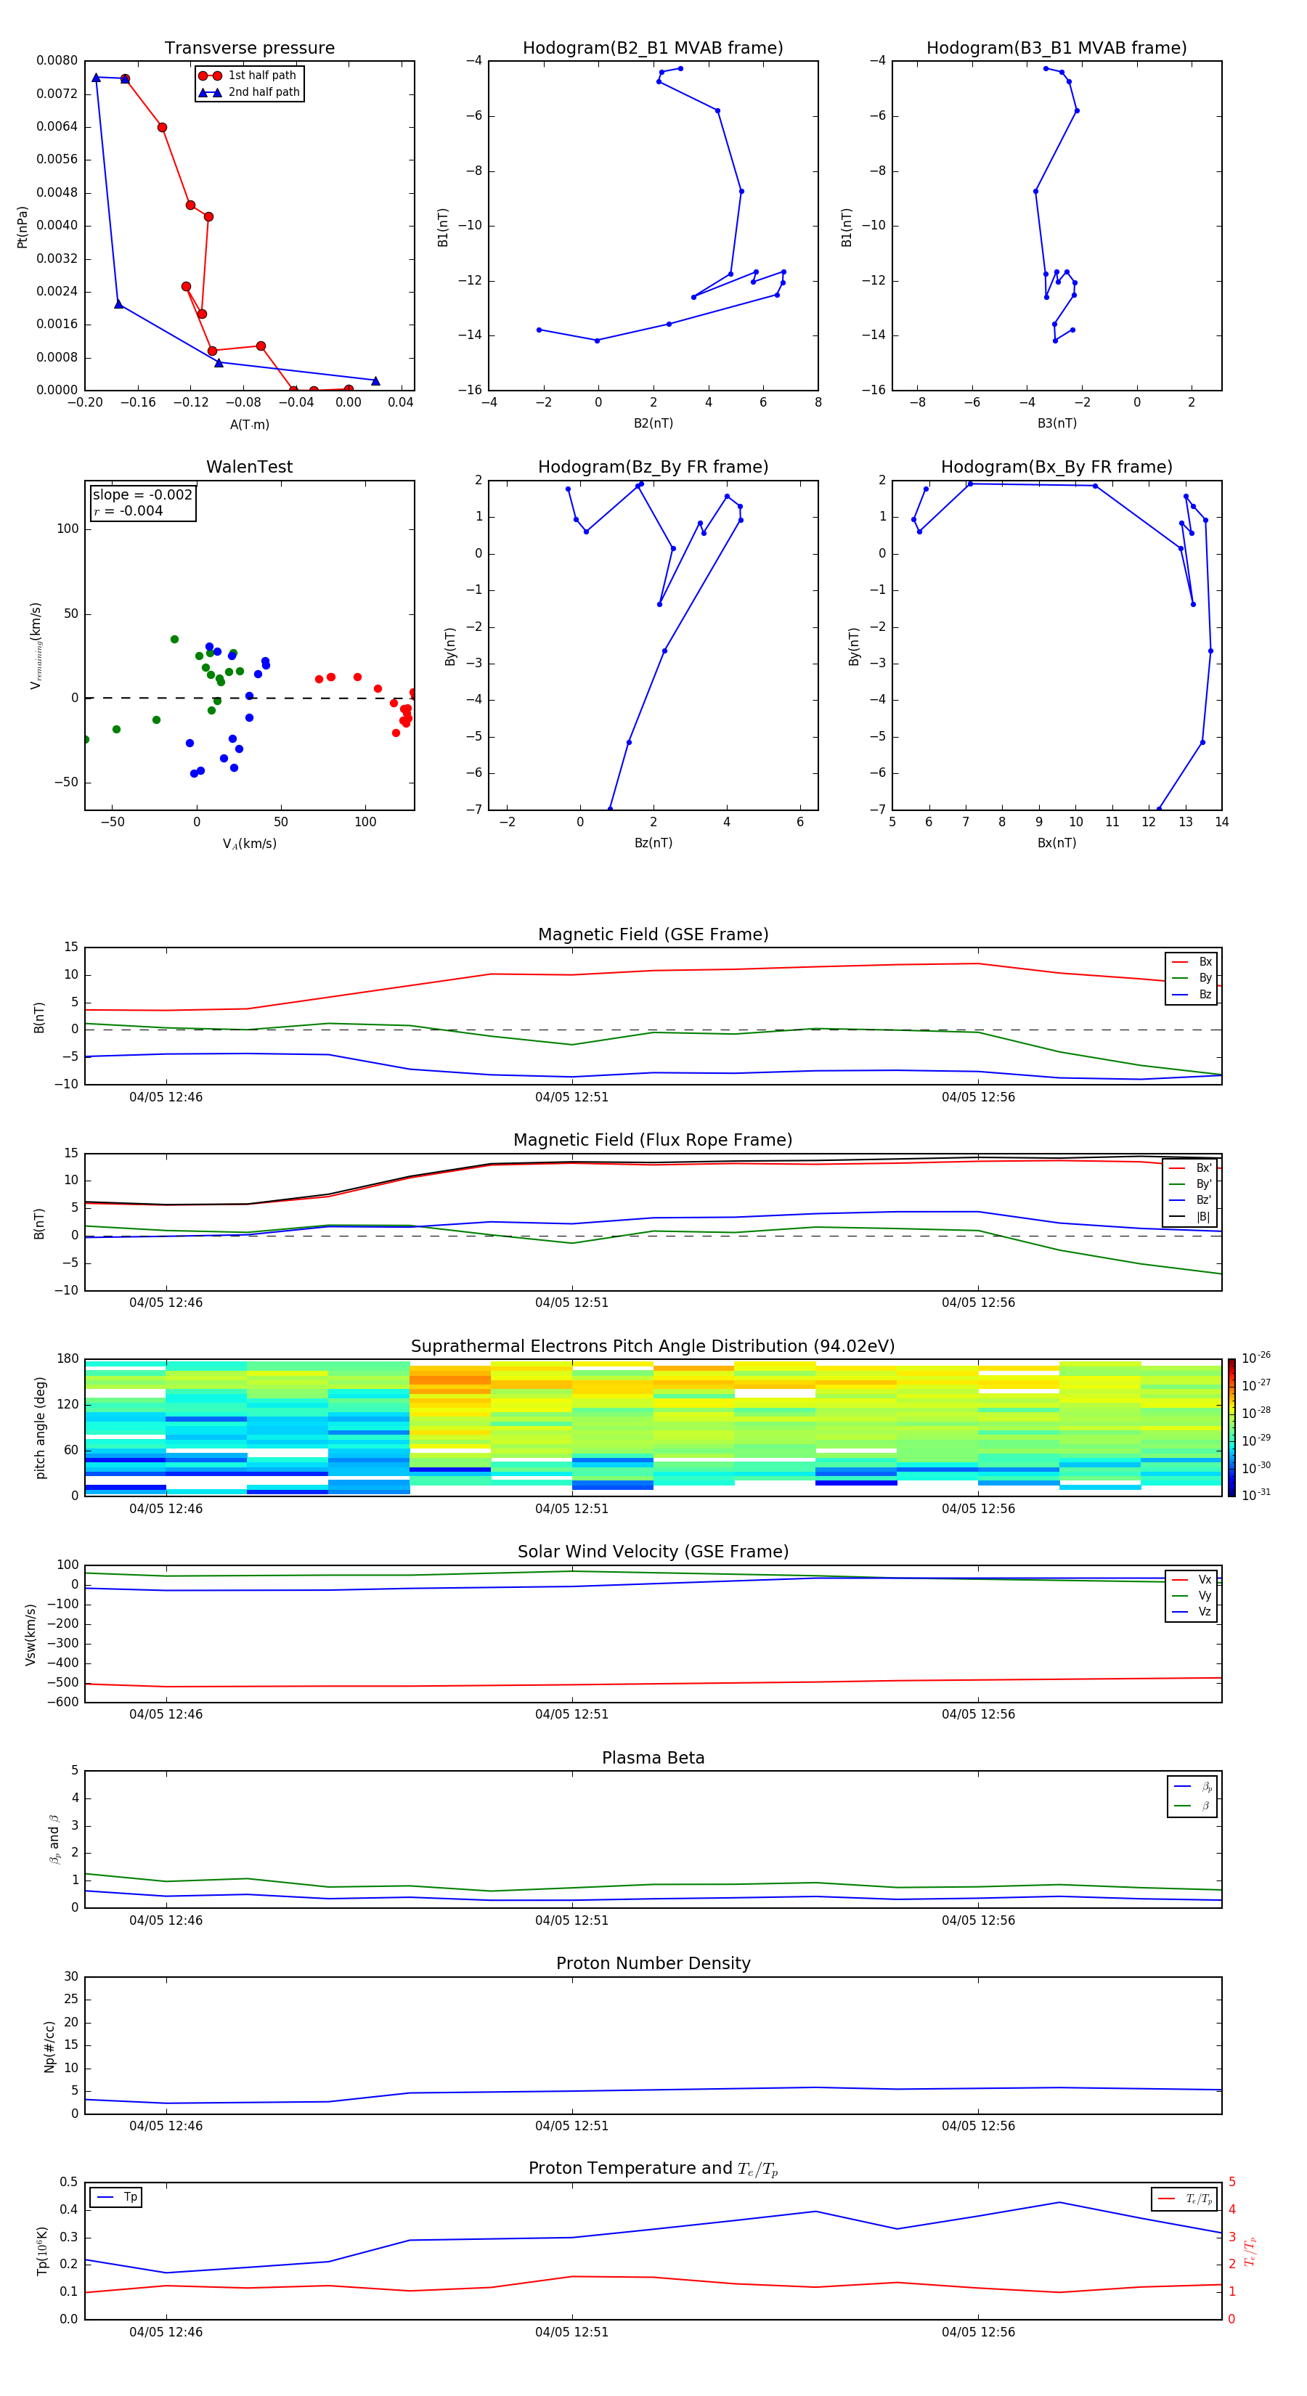Select "Bx" in GSE frame legend
This screenshot has width=1307, height=2396.
(1192, 962)
